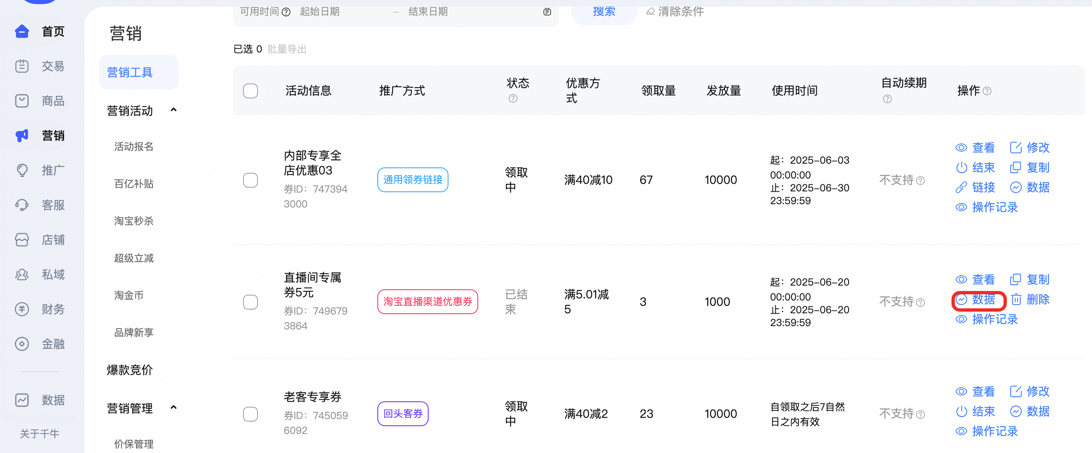
Task: Open 金融 icon in sidebar
Action: pyautogui.click(x=21, y=343)
